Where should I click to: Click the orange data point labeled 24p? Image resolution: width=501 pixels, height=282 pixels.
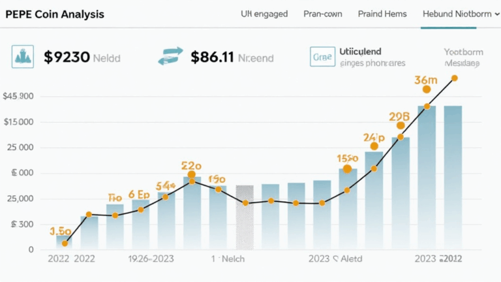374,146
